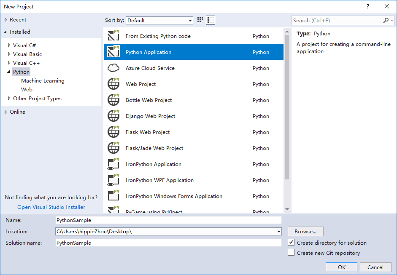This screenshot has height=275, width=397.
Task: Click the Django Web Project globe icon
Action: [x=113, y=116]
